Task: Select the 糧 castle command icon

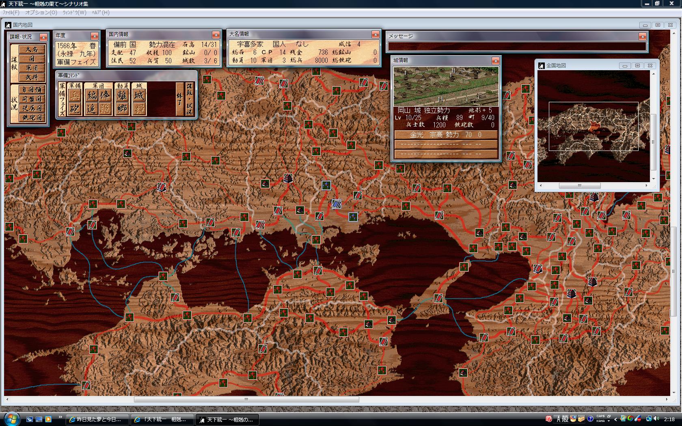Action: pyautogui.click(x=139, y=109)
